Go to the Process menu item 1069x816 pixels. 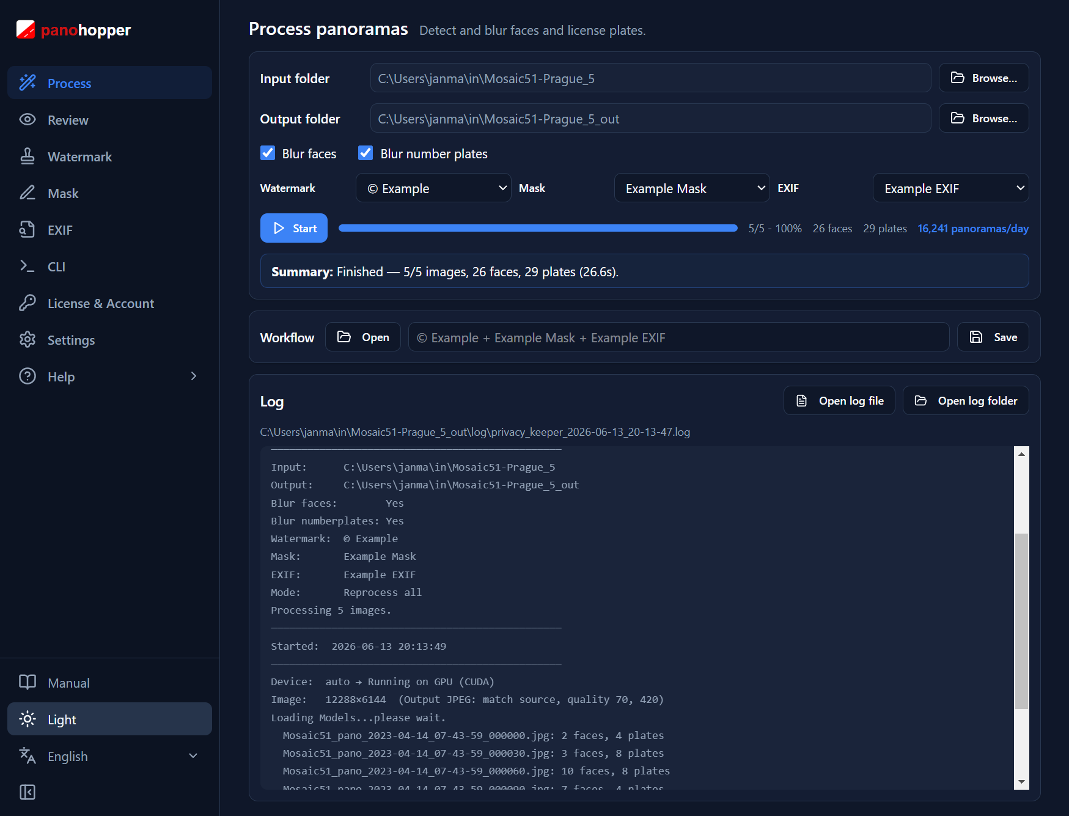pyautogui.click(x=109, y=83)
